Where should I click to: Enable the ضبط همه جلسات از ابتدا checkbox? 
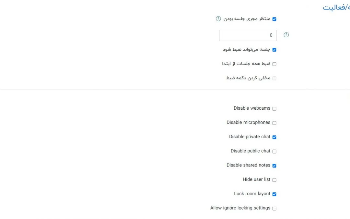pyautogui.click(x=274, y=64)
